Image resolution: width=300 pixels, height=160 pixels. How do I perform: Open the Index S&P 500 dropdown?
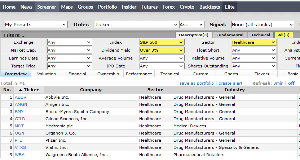click(162, 42)
